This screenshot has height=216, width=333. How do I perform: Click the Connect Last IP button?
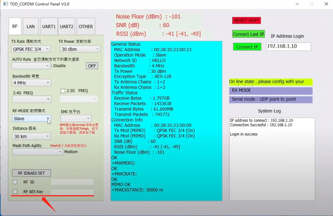[x=248, y=34]
